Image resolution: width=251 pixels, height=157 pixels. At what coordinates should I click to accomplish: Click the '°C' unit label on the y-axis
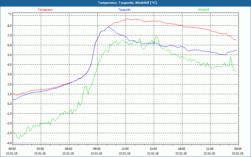(10, 14)
